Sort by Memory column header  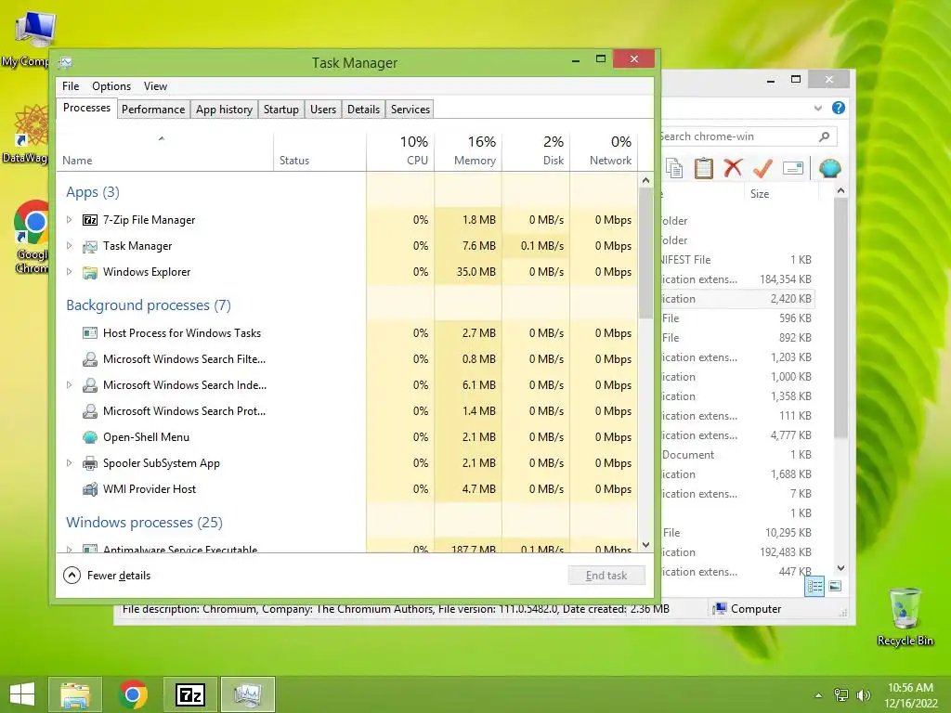tap(468, 149)
